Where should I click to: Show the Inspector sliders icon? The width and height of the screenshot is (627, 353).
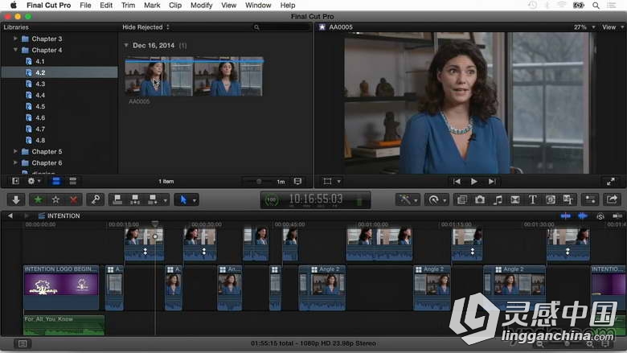click(x=590, y=199)
